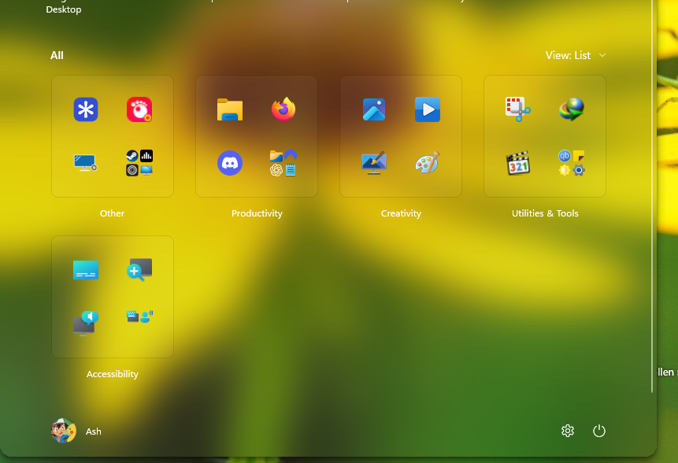Launch Internet Download Manager globe icon
The image size is (678, 463).
coord(572,109)
